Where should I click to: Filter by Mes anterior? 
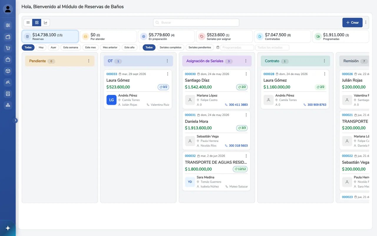tap(110, 47)
